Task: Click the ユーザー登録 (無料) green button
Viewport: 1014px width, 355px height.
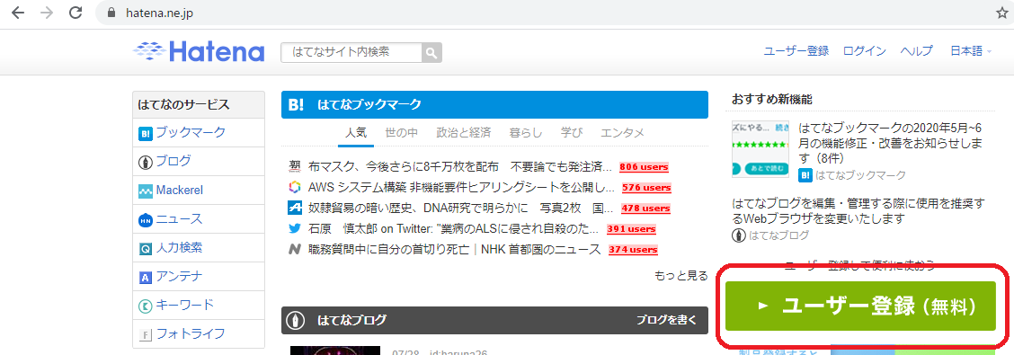Action: [861, 306]
